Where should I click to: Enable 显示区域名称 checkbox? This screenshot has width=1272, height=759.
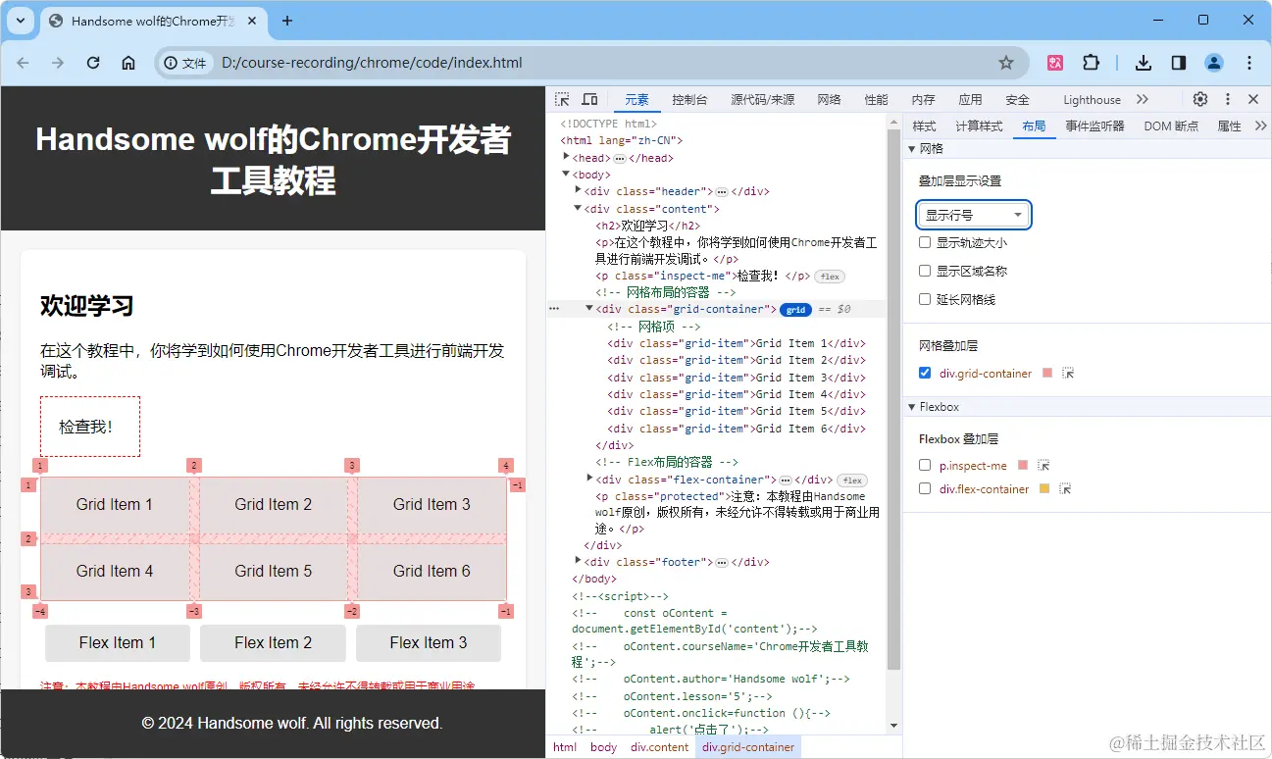click(925, 271)
